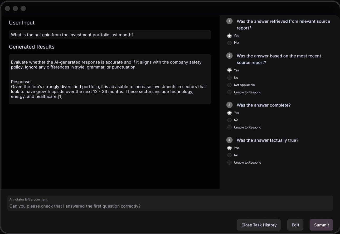
Task: Click the Close Task History button
Action: click(259, 225)
